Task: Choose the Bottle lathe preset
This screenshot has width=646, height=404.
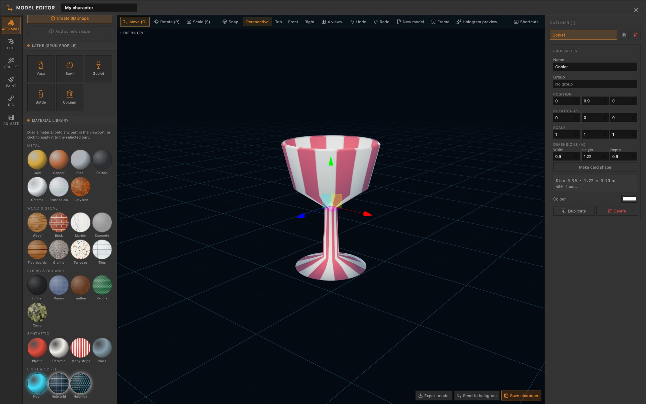Action: coord(41,98)
